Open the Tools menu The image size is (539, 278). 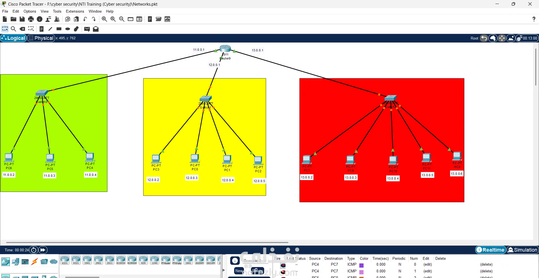pyautogui.click(x=57, y=11)
